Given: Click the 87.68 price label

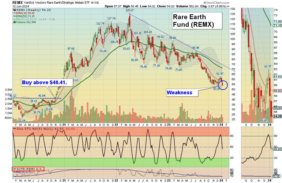Looking at the screenshot, I should click(71, 49).
